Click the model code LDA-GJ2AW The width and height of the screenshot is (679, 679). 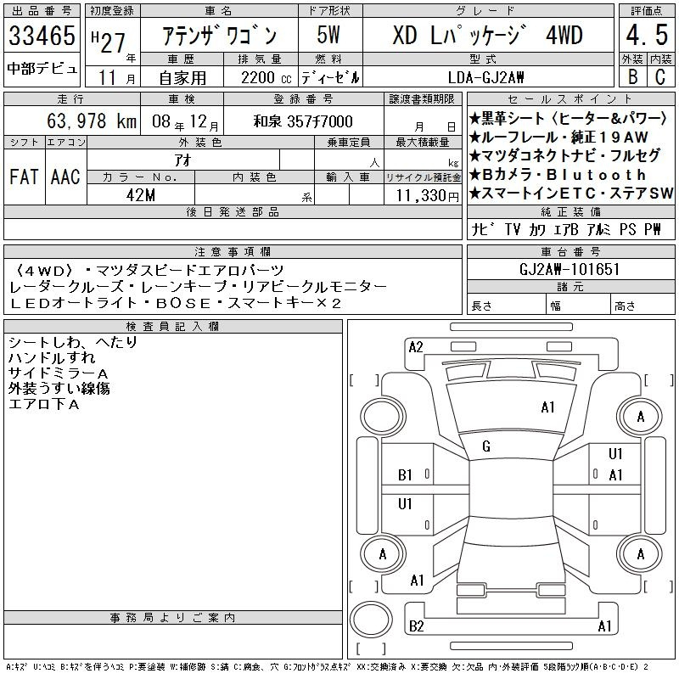(485, 76)
